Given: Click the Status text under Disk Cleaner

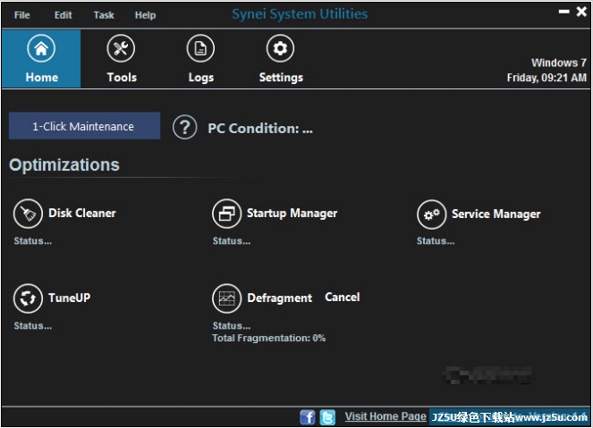Looking at the screenshot, I should (33, 241).
